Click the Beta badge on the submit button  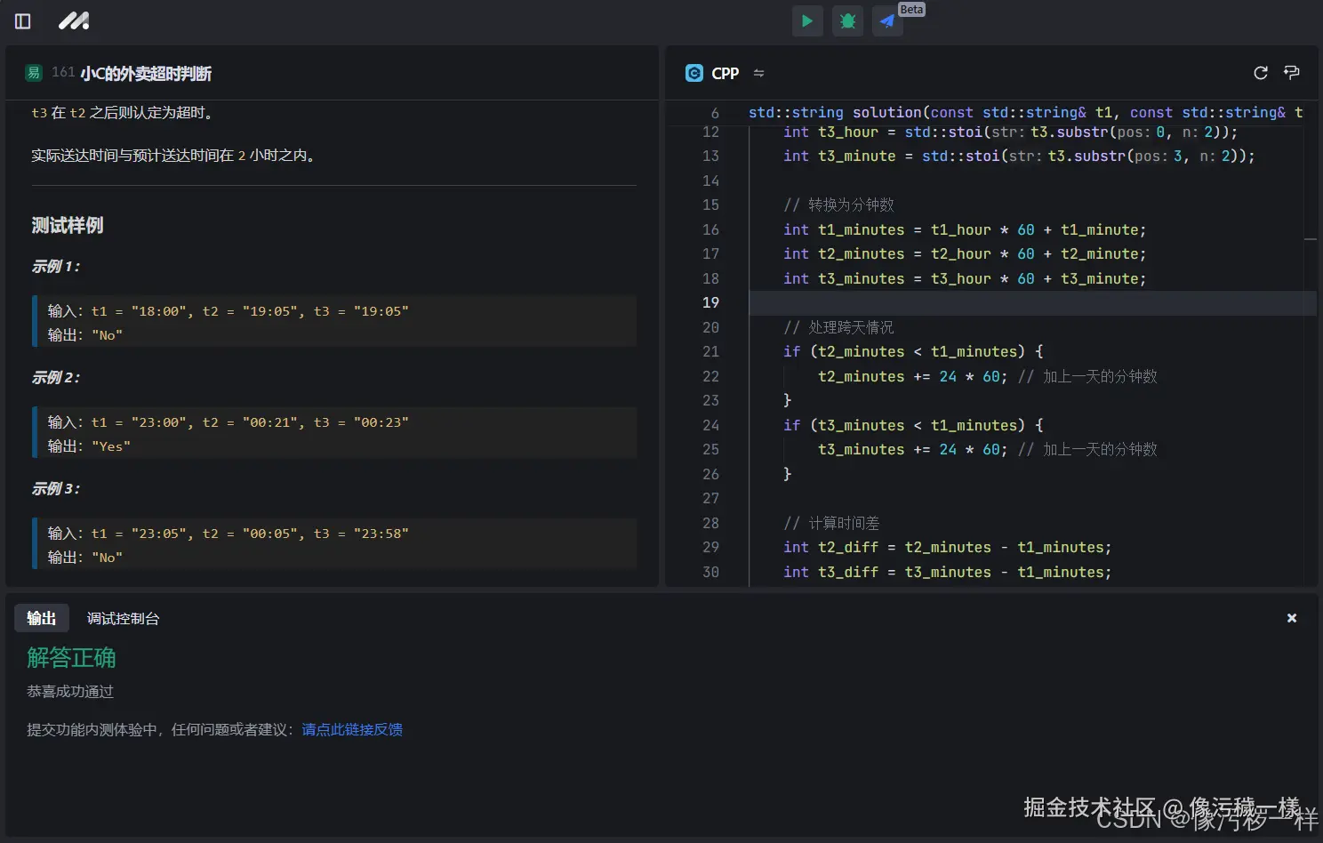(911, 10)
